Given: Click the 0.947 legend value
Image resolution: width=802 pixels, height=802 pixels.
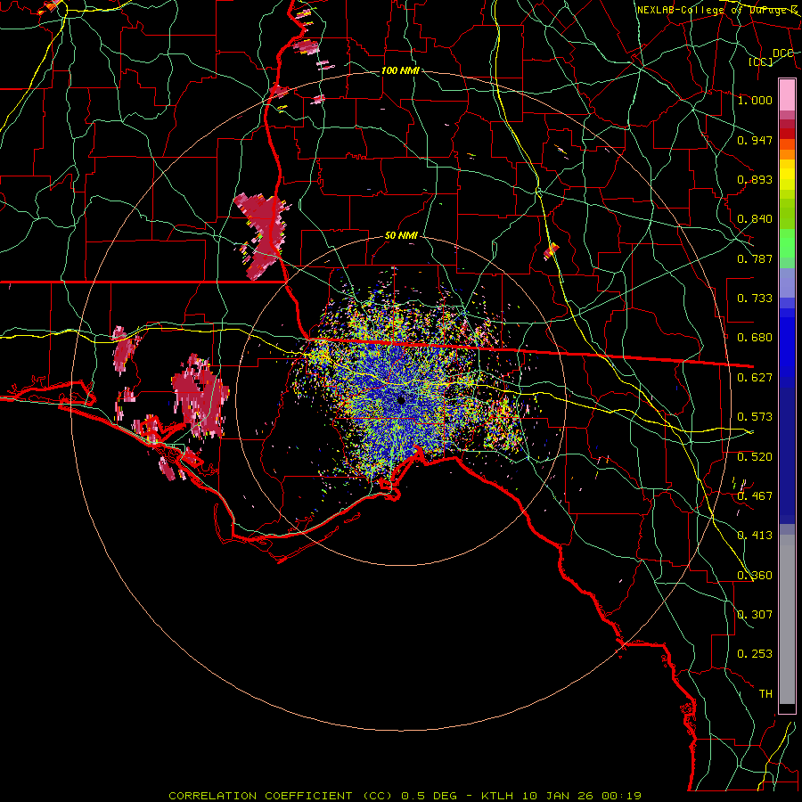Looking at the screenshot, I should click(x=755, y=140).
